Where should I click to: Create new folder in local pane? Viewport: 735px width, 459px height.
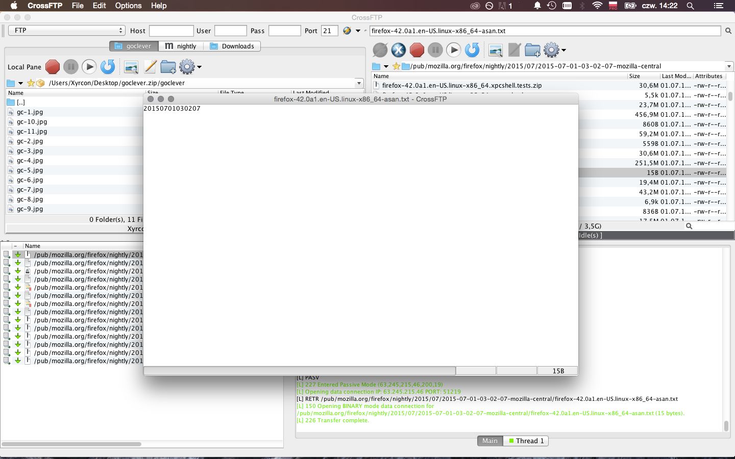click(168, 67)
